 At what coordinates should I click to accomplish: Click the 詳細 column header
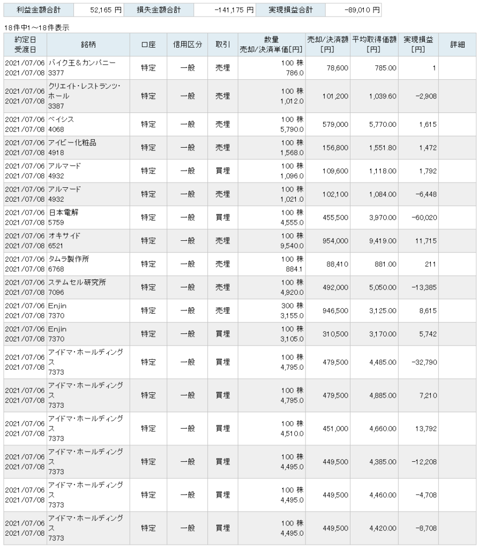coord(457,45)
